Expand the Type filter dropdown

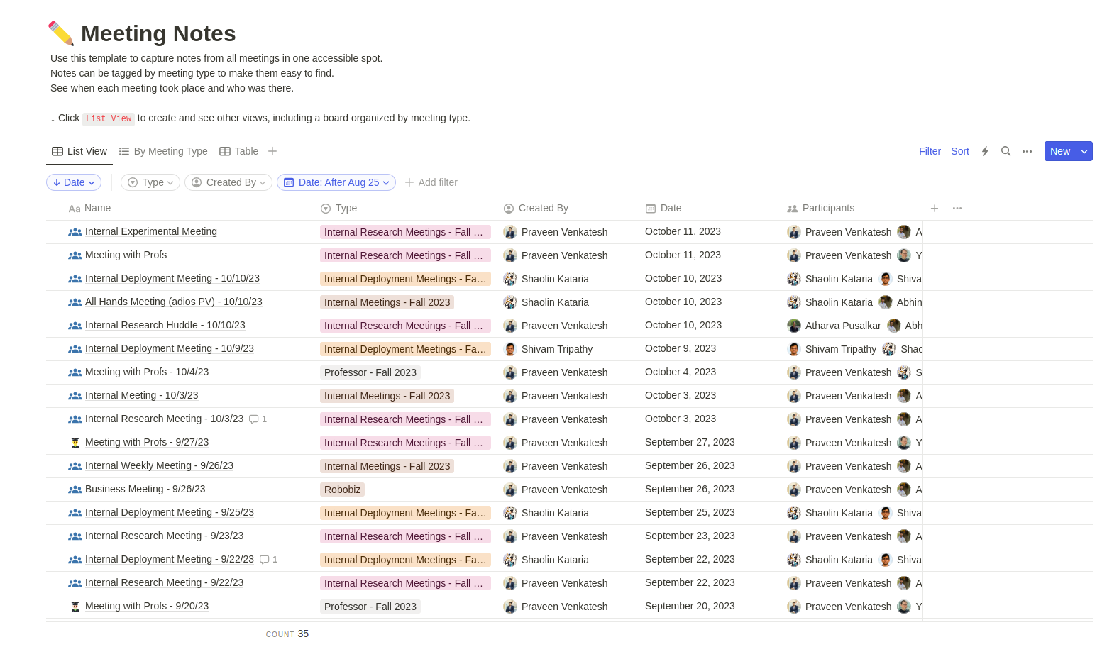click(150, 182)
